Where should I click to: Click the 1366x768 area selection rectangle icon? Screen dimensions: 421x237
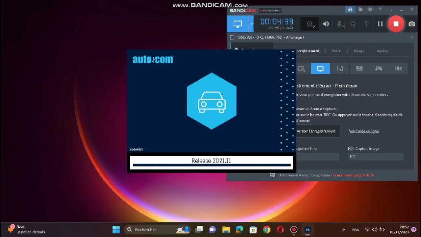(232, 38)
